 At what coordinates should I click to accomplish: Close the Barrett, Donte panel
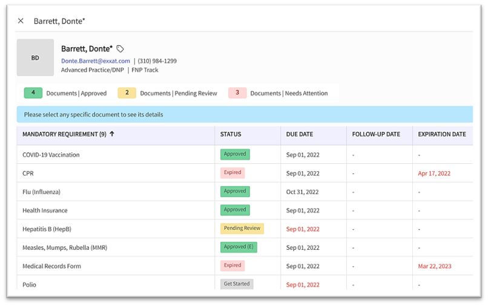point(21,21)
